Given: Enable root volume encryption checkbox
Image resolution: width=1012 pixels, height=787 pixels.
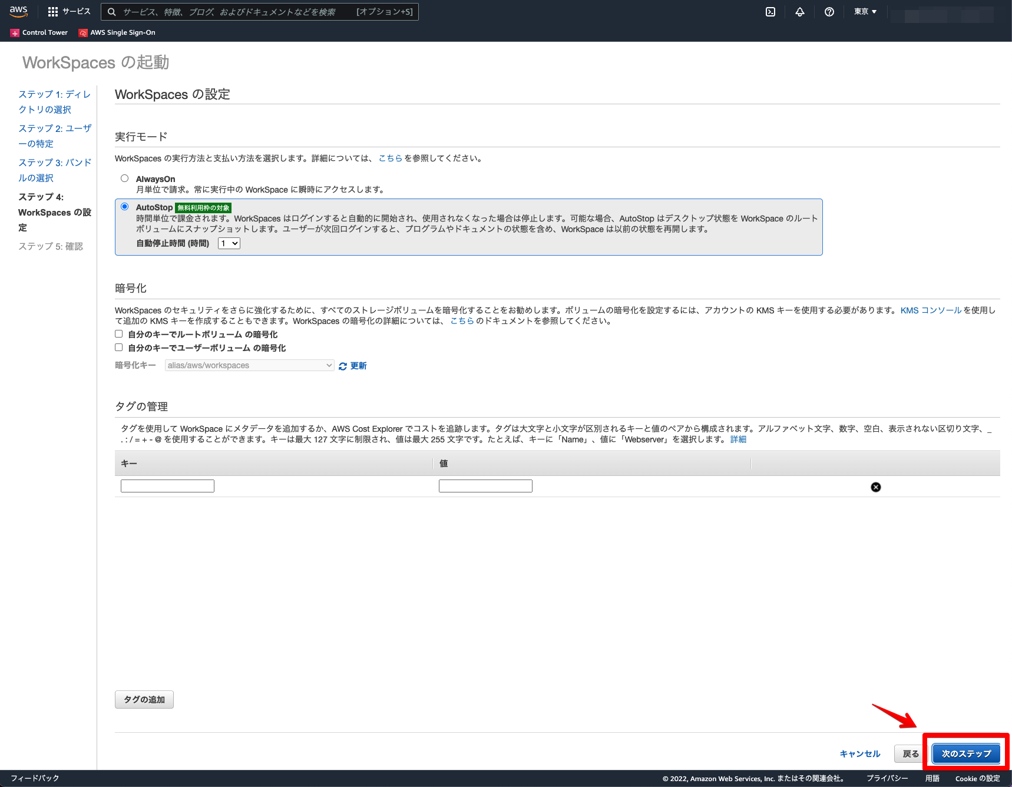Looking at the screenshot, I should [118, 333].
